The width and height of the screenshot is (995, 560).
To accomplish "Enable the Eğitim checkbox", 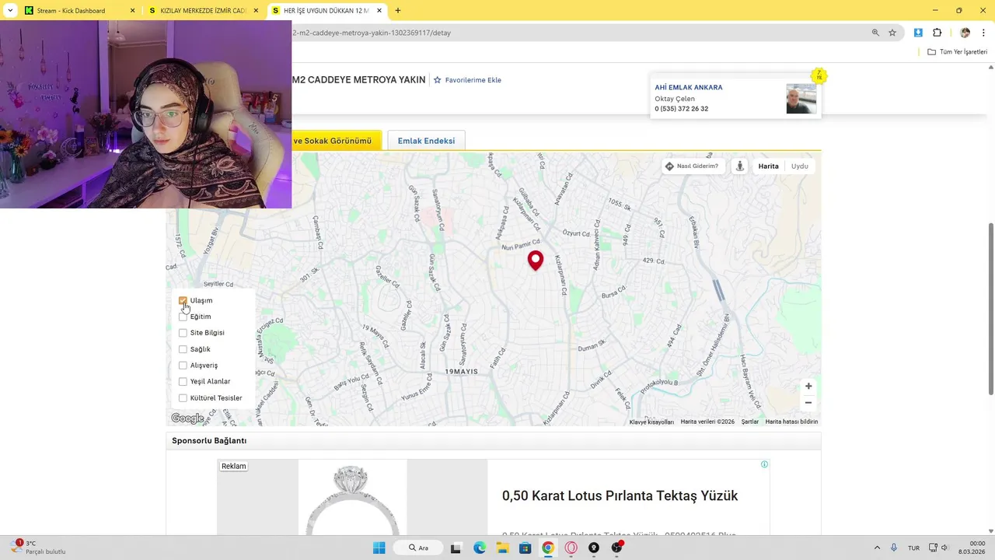I will point(183,317).
